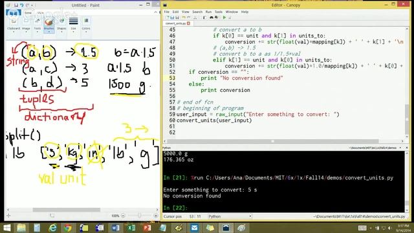Open Paint's Colors group
Viewport: 414px width, 233px height.
pyautogui.click(x=86, y=25)
